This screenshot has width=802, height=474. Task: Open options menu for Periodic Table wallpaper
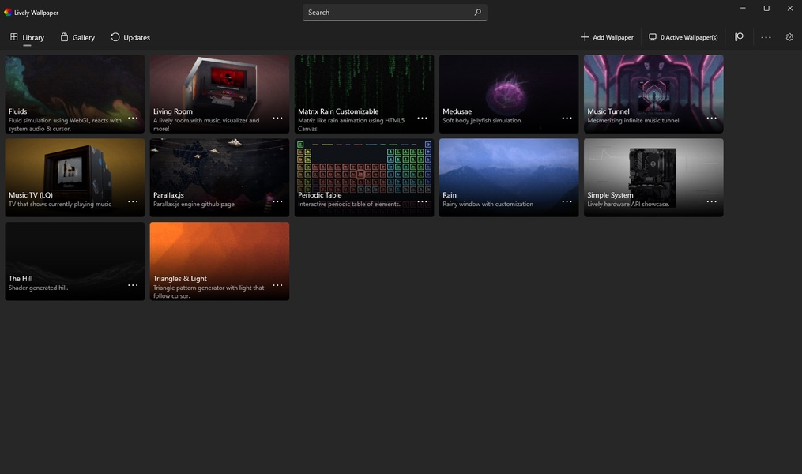(x=422, y=201)
